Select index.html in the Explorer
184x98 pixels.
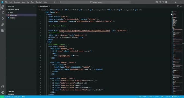coord(21,15)
